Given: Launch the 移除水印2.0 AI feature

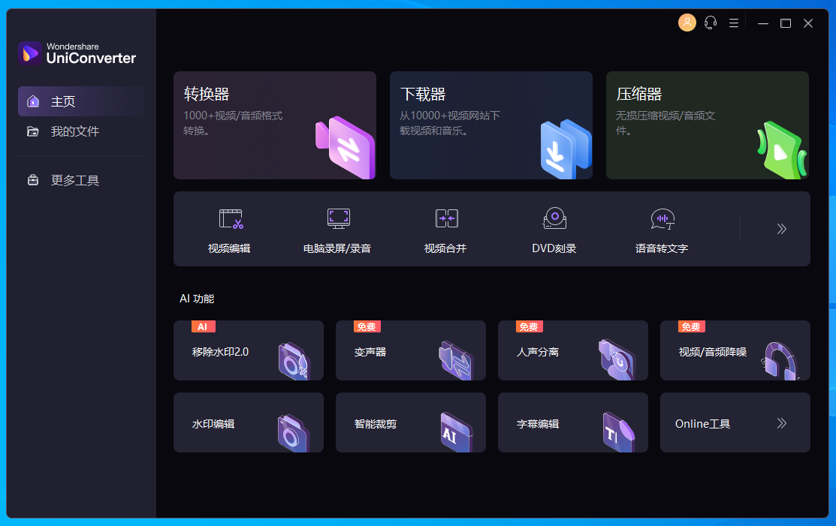Looking at the screenshot, I should 248,351.
